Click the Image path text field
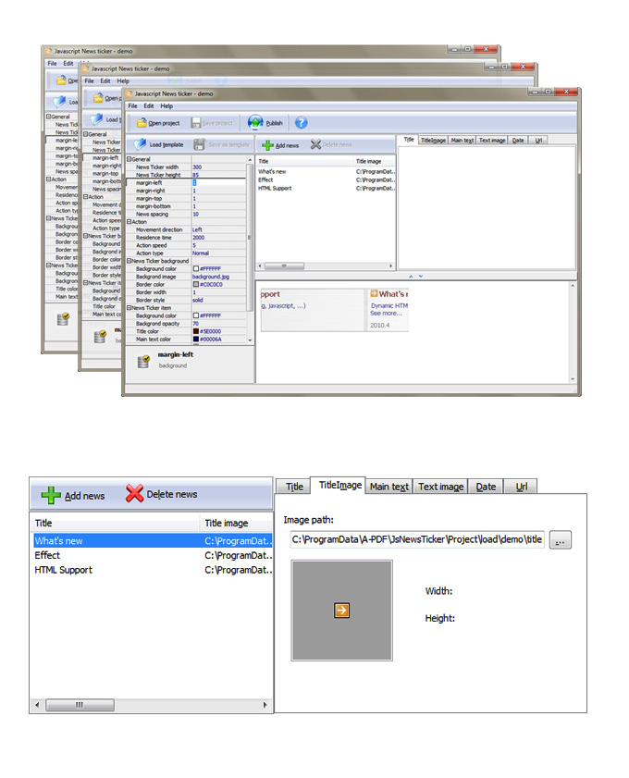Screen dimensions: 629x778 coord(416,540)
